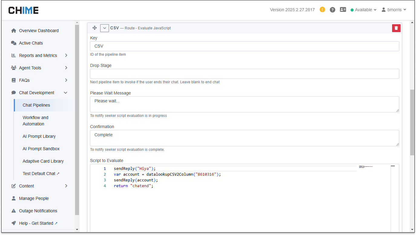Click the CHIME logo
The width and height of the screenshot is (416, 235).
click(x=24, y=10)
